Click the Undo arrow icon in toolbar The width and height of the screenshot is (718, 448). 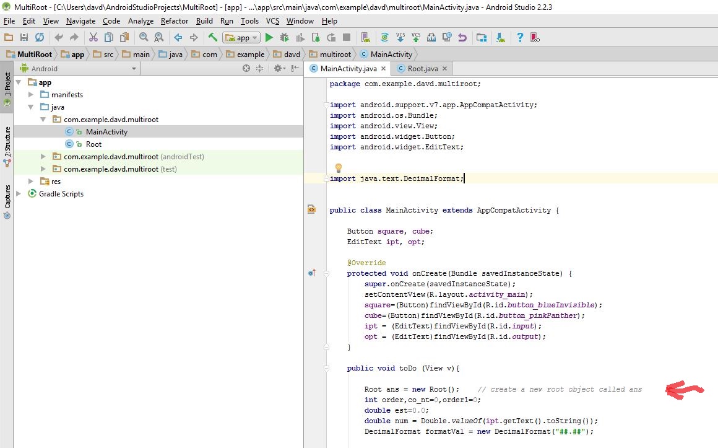(59, 38)
